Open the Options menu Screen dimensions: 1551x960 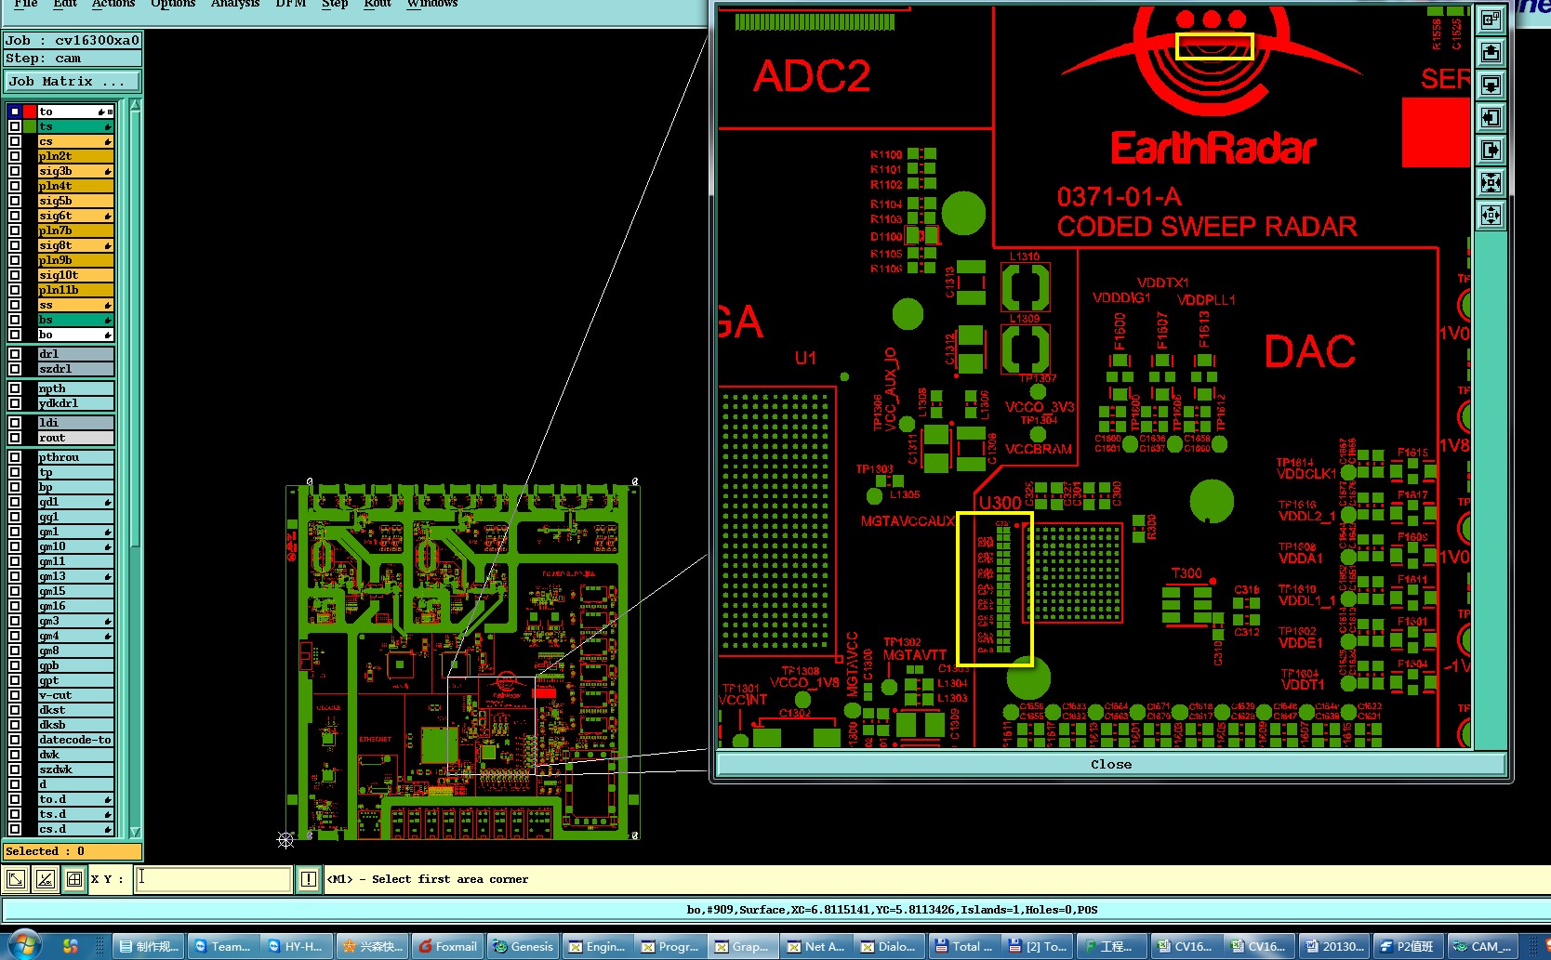pyautogui.click(x=173, y=4)
